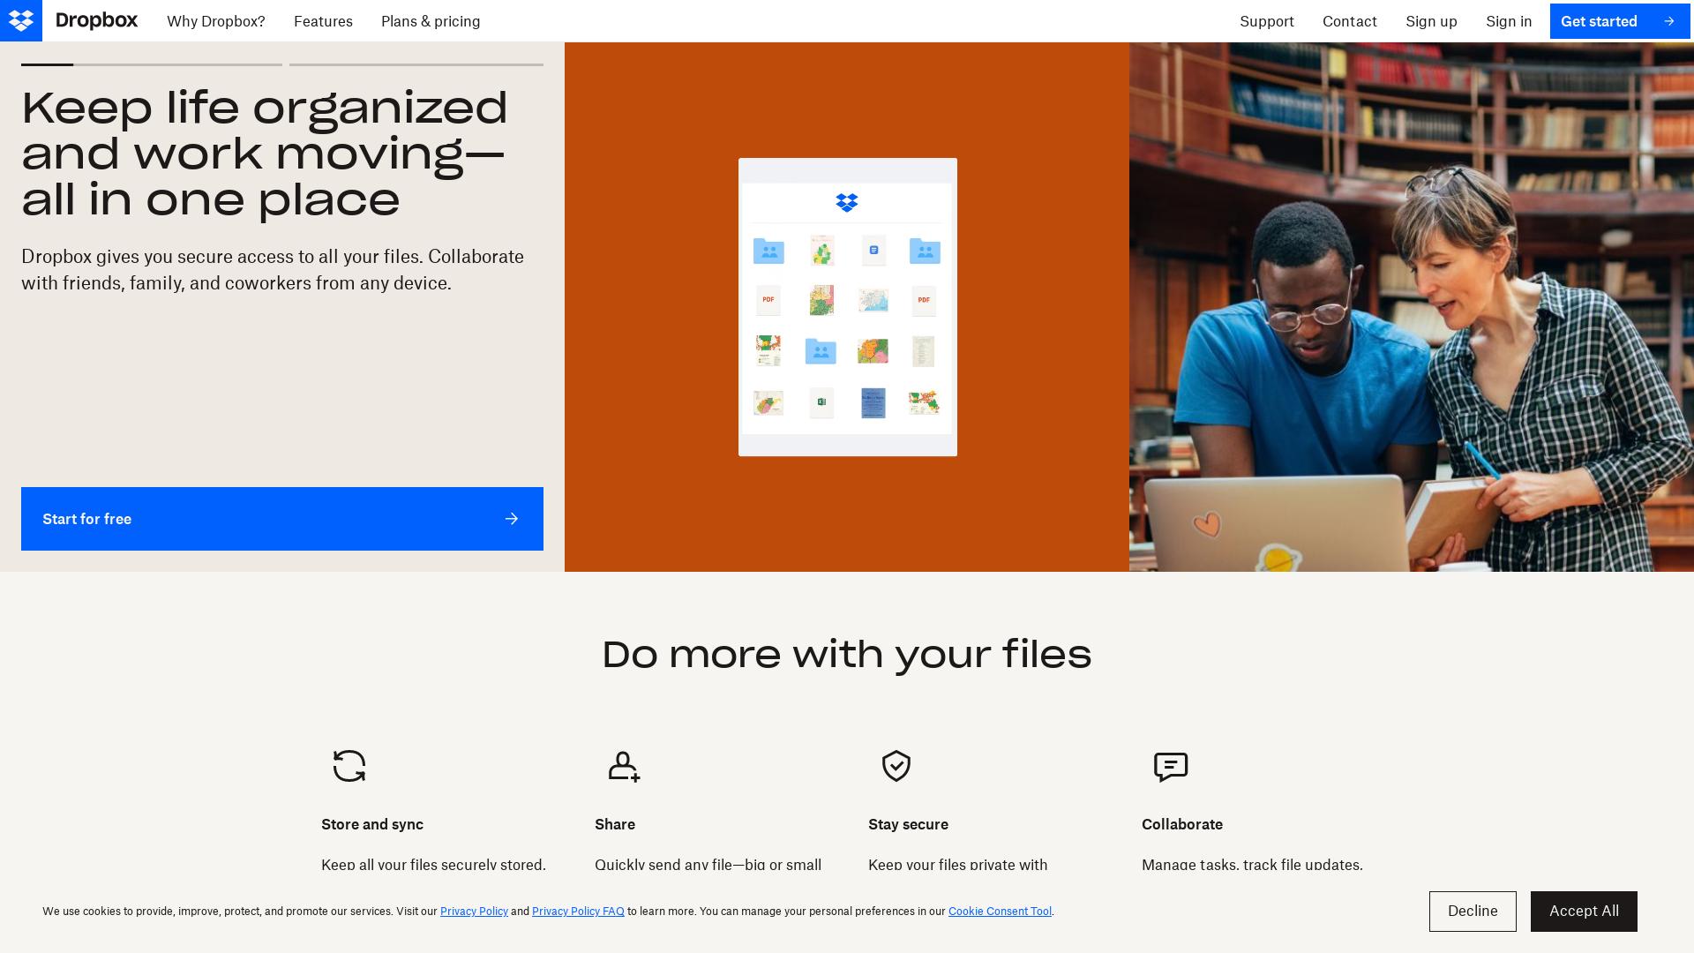Screen dimensions: 1694x953
Task: Open the Support link
Action: pos(1267,21)
